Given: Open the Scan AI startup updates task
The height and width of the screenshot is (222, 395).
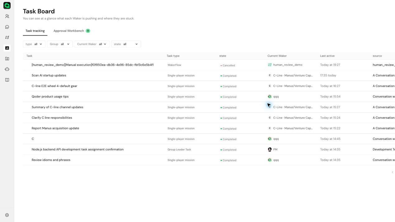Looking at the screenshot, I should (x=49, y=76).
